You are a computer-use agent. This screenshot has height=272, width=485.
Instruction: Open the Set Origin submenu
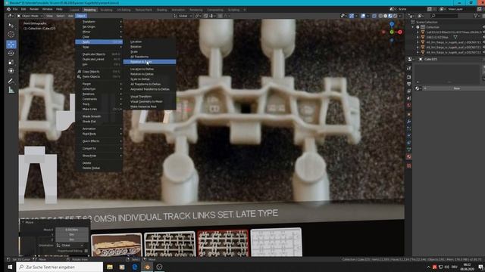point(99,27)
